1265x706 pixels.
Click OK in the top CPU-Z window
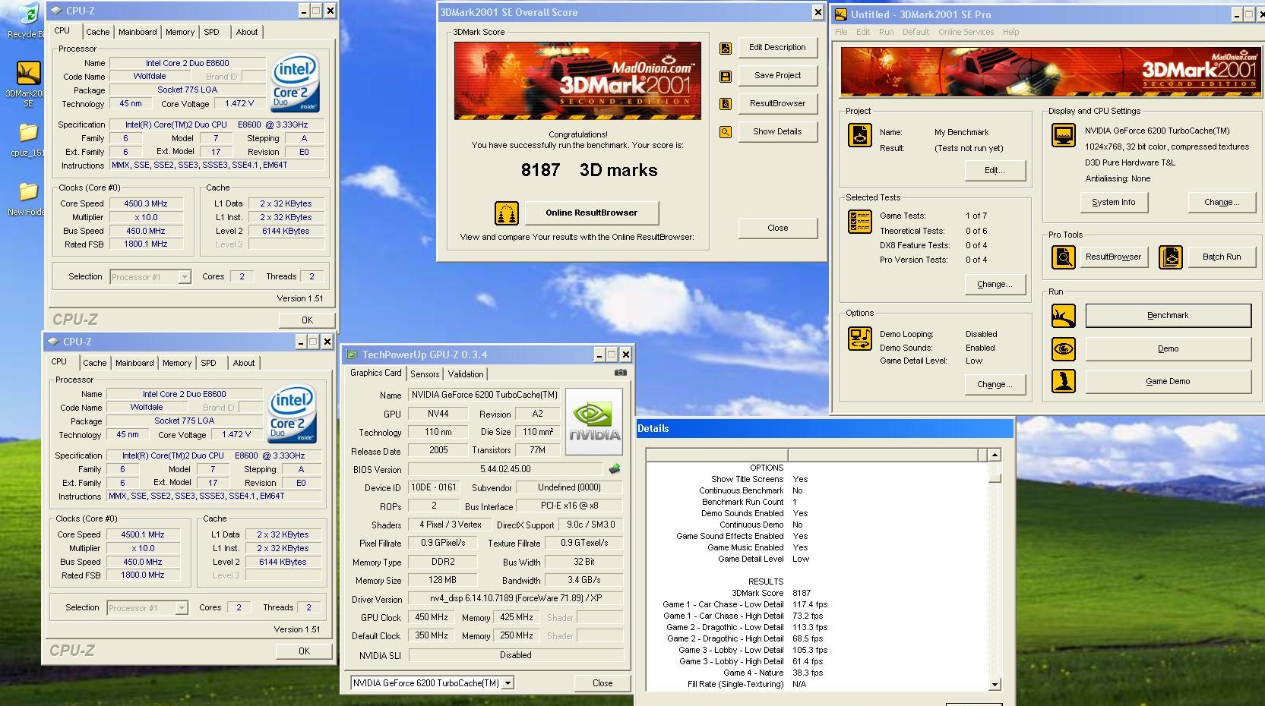[307, 320]
